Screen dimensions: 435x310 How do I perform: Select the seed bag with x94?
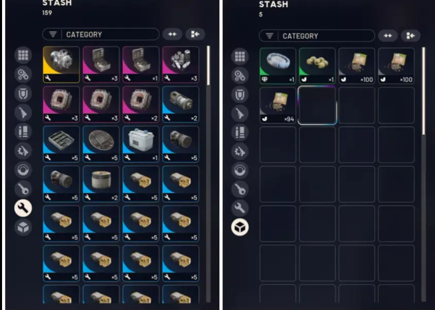click(x=277, y=105)
